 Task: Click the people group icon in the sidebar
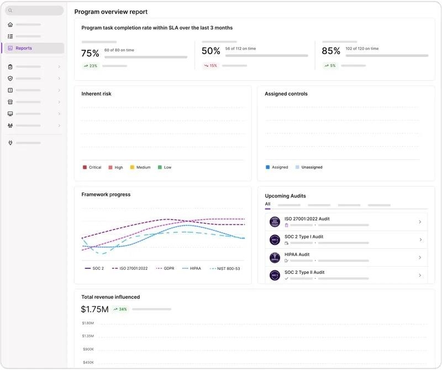pos(10,126)
